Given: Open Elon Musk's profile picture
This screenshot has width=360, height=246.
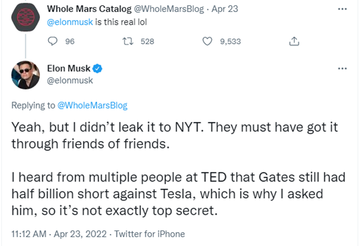Looking at the screenshot, I should point(24,75).
